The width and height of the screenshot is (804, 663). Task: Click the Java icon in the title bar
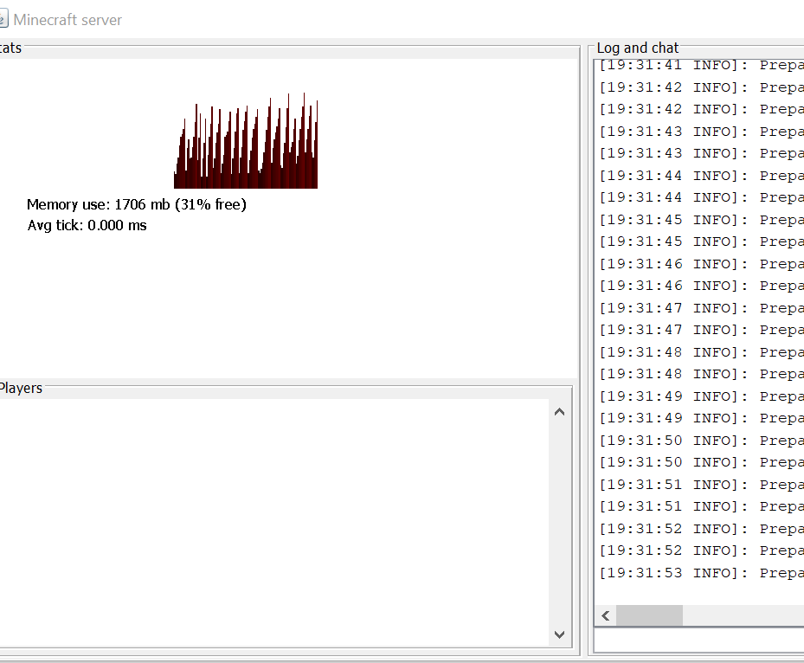point(3,20)
